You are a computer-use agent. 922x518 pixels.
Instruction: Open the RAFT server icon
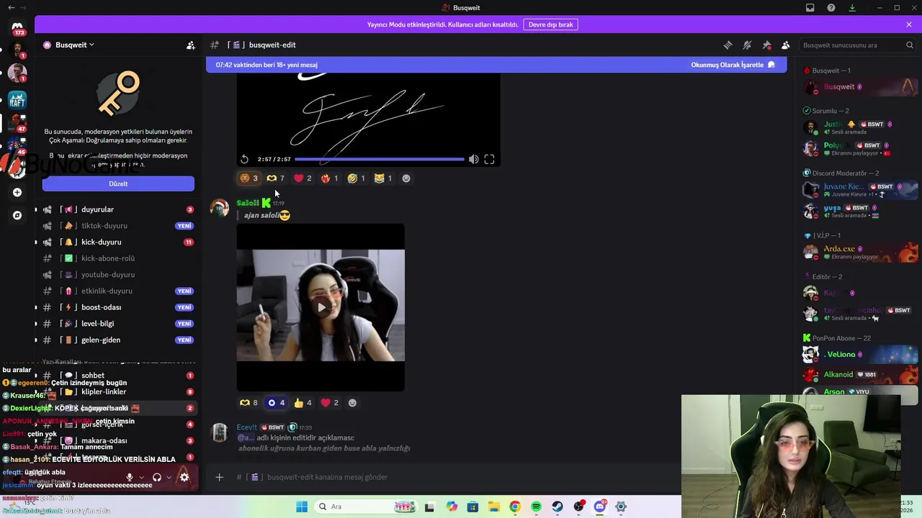pyautogui.click(x=17, y=99)
